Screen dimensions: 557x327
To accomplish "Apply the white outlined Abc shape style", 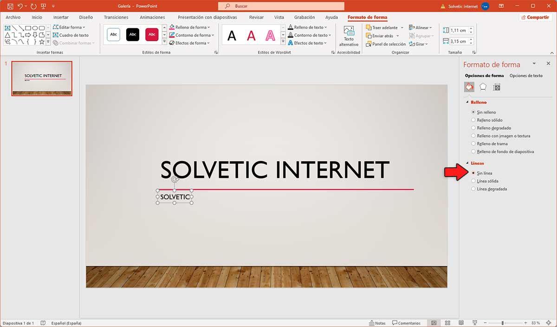I will coord(113,34).
